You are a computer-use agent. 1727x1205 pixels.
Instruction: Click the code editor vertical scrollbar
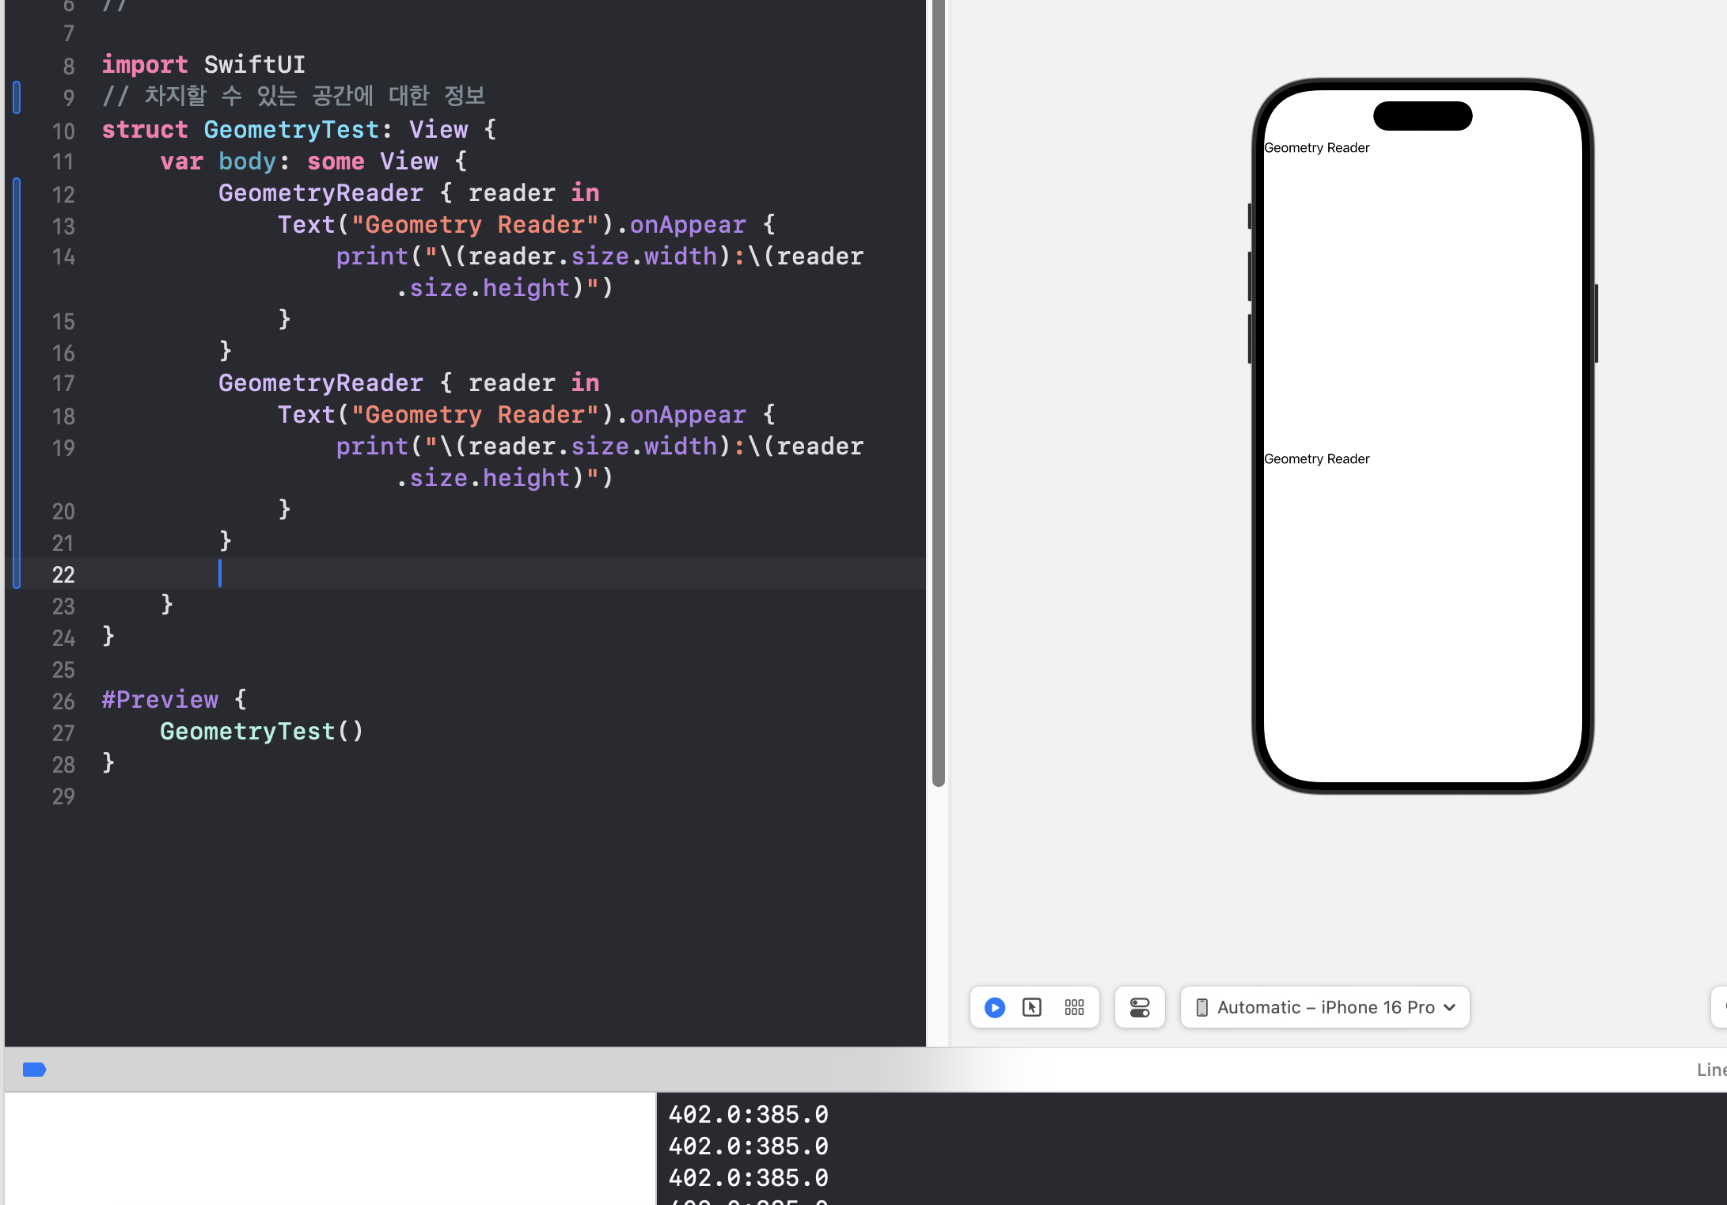click(x=939, y=396)
